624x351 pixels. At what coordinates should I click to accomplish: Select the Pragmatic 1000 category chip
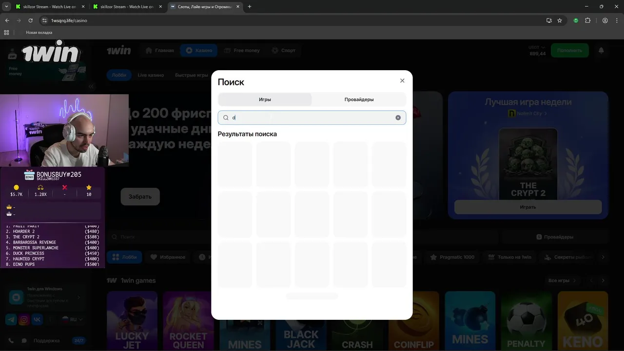(x=452, y=257)
